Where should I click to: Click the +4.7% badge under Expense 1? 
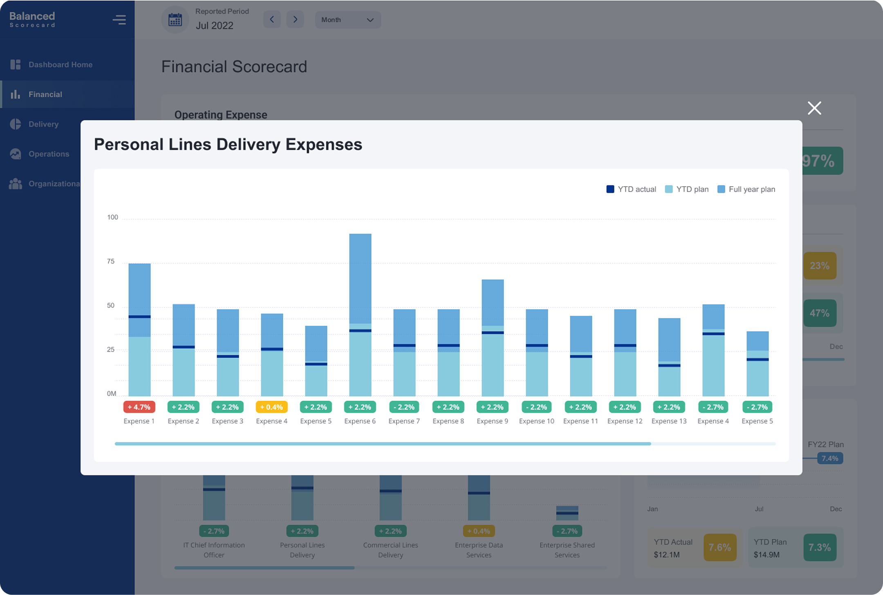pyautogui.click(x=139, y=407)
